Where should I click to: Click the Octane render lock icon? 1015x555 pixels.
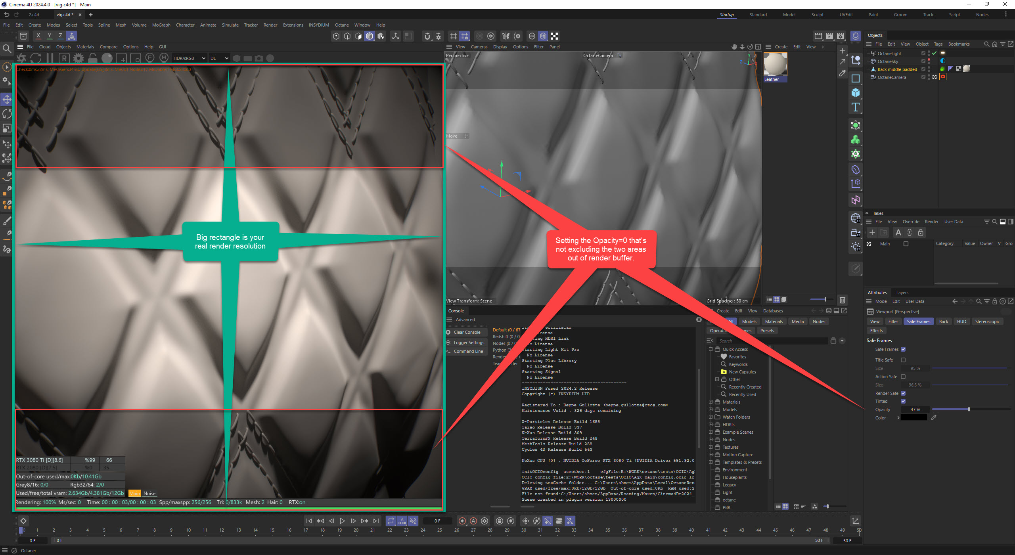coord(93,58)
